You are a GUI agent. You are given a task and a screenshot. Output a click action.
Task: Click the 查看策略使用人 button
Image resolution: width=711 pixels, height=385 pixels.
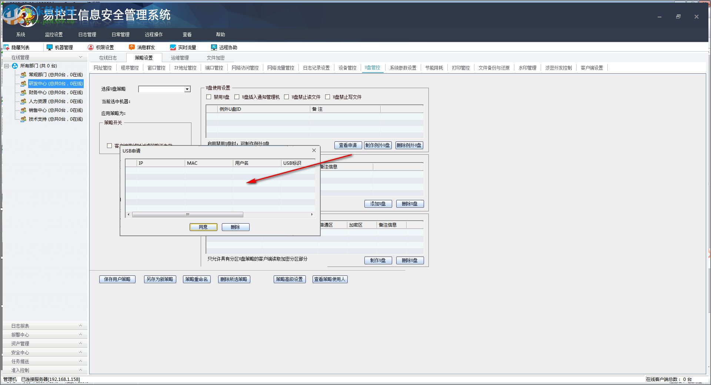pos(330,279)
